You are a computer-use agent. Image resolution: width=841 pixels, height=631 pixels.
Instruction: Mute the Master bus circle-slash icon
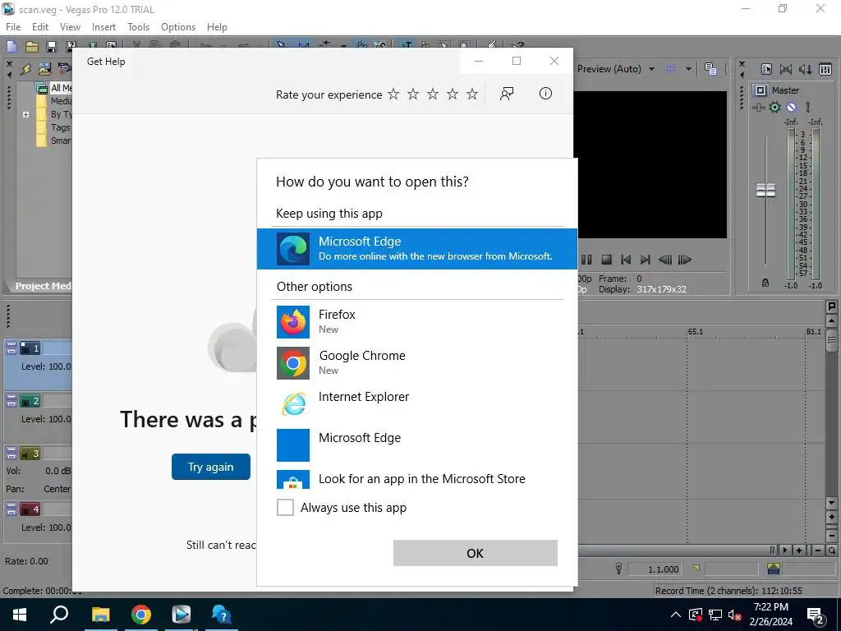[x=791, y=108]
